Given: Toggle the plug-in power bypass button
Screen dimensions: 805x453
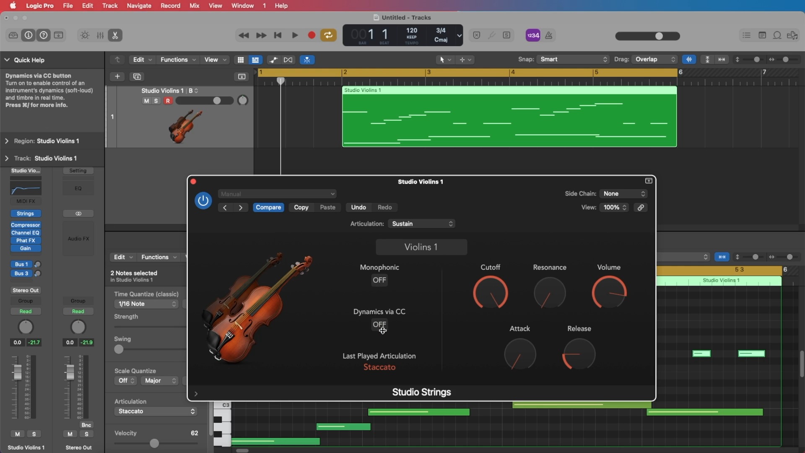Looking at the screenshot, I should point(203,200).
